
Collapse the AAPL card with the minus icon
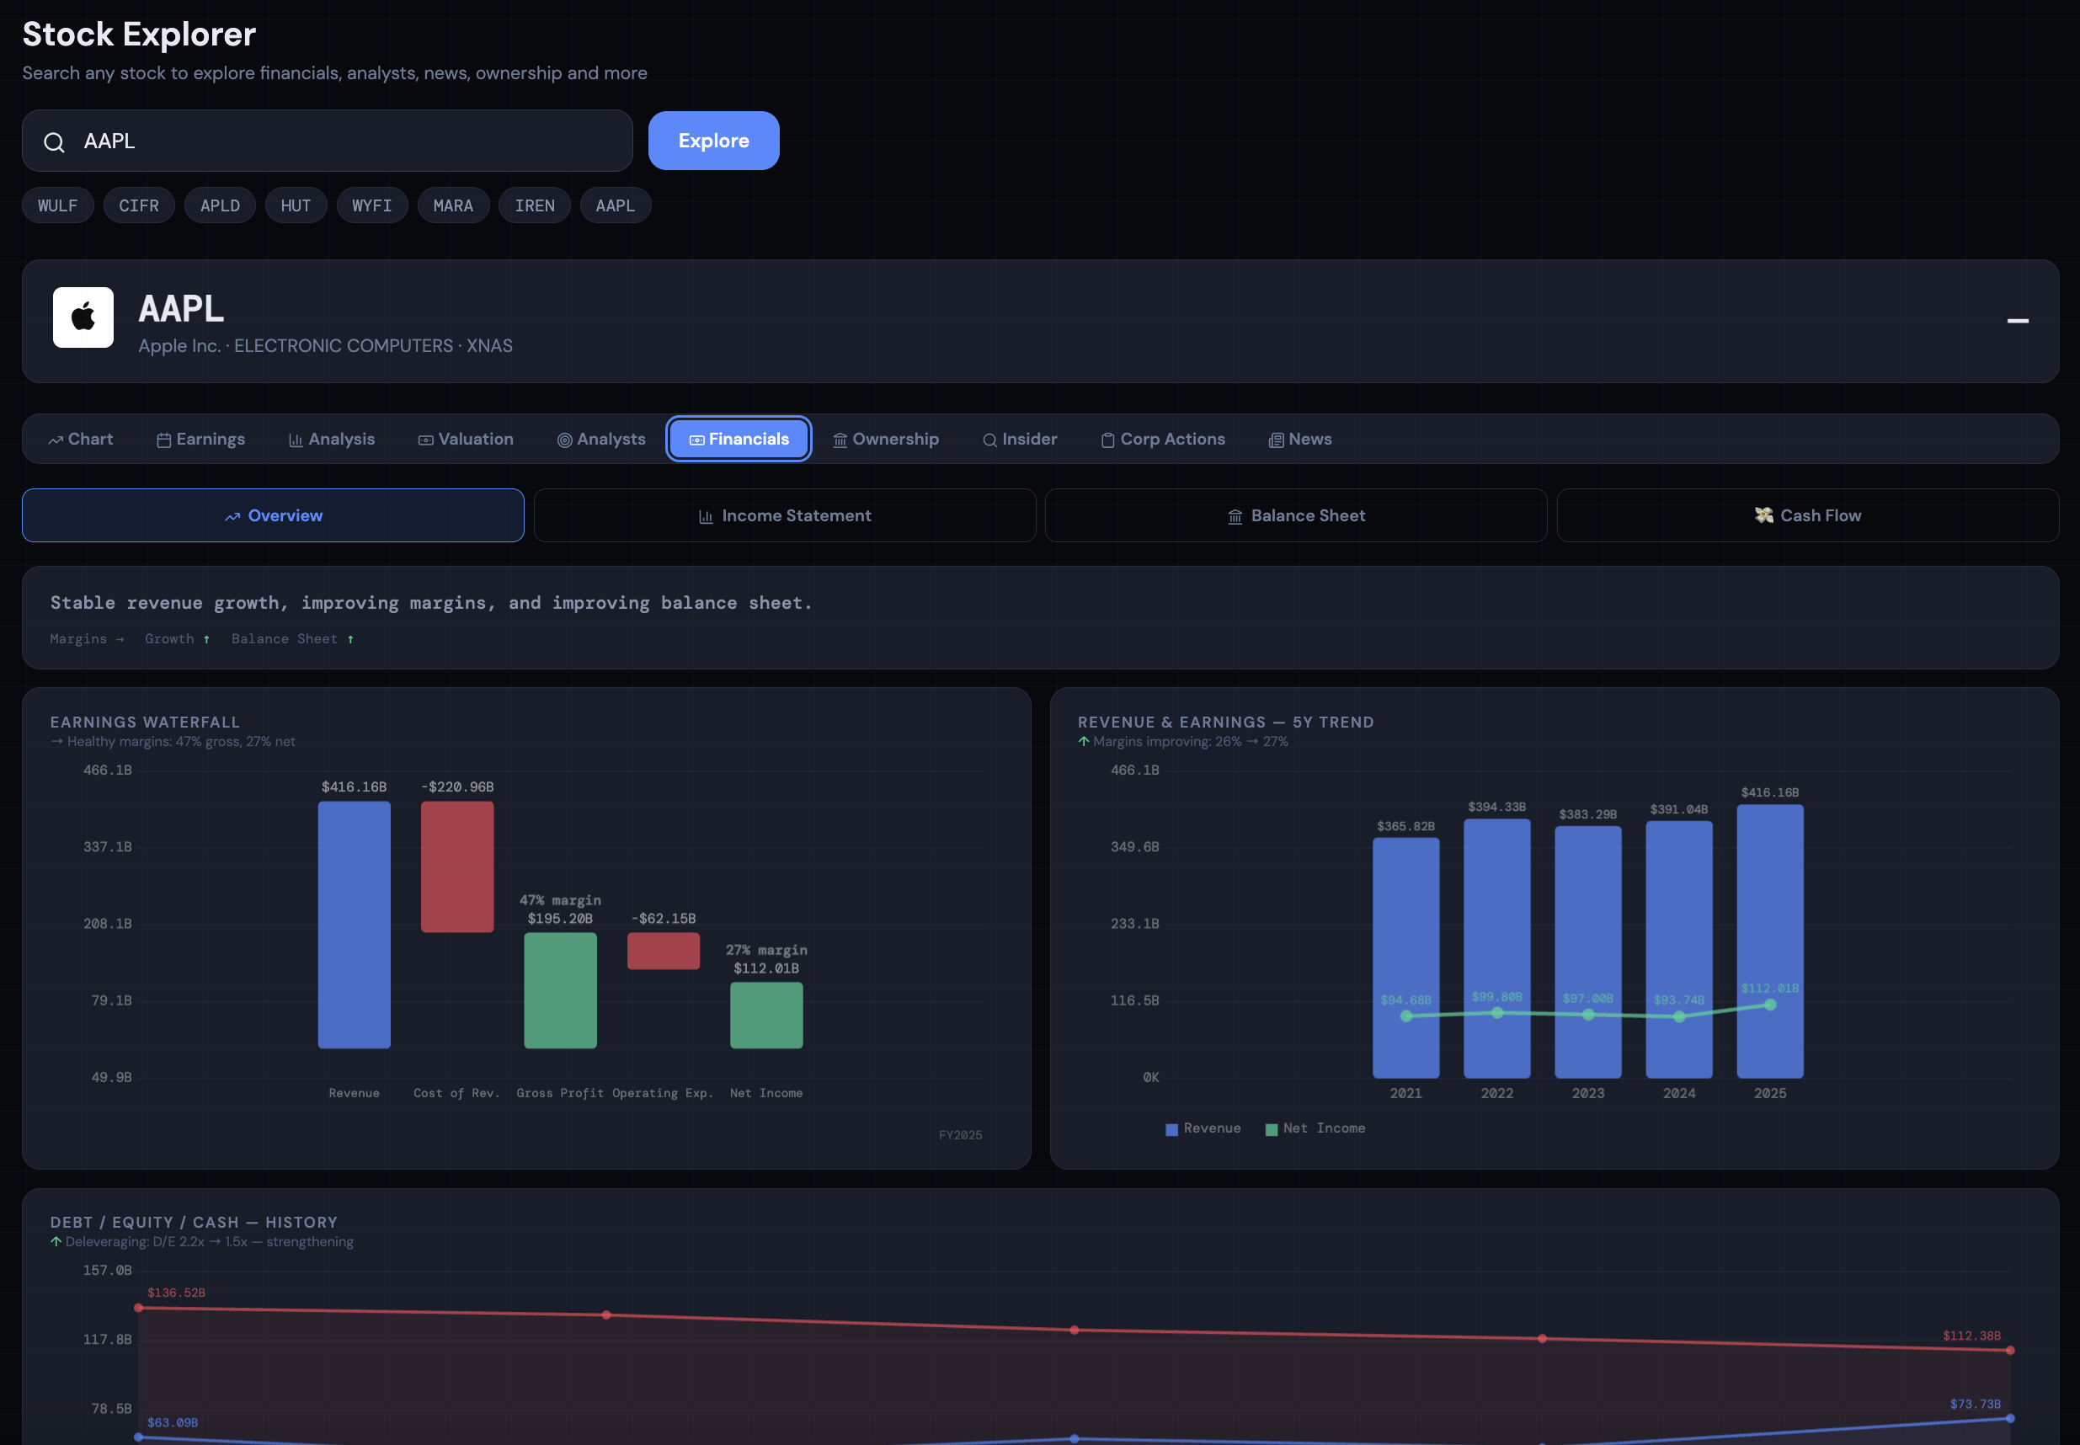point(2017,321)
